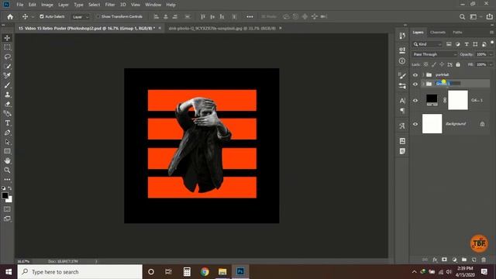The image size is (496, 279).
Task: Click the Windows search box
Action: (80, 272)
